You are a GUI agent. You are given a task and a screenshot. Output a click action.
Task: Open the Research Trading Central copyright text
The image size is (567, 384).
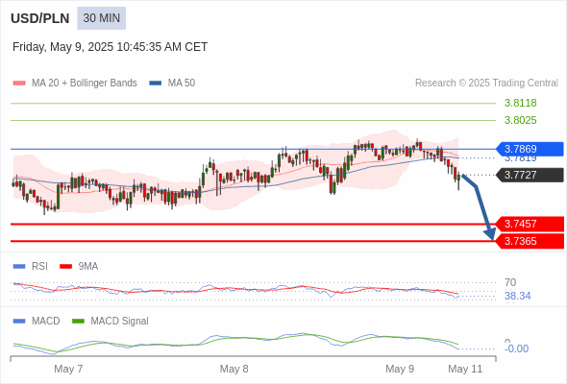(x=486, y=84)
